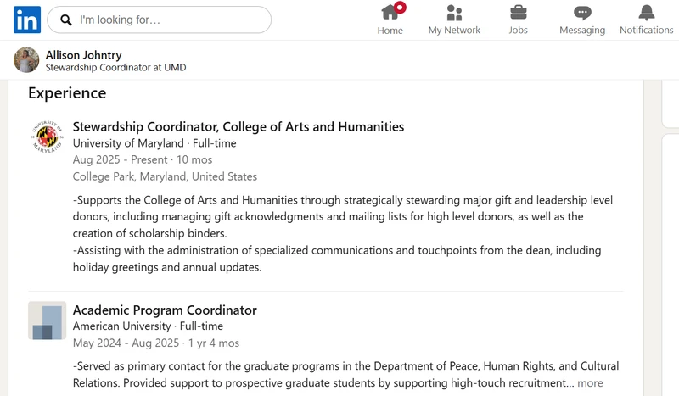Click the University of Maryland company name
This screenshot has height=396, width=679.
128,143
